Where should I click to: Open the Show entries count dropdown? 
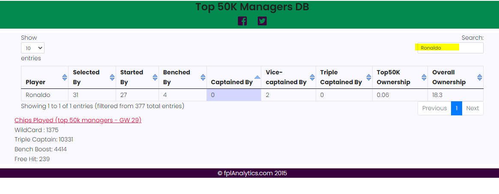[x=33, y=48]
